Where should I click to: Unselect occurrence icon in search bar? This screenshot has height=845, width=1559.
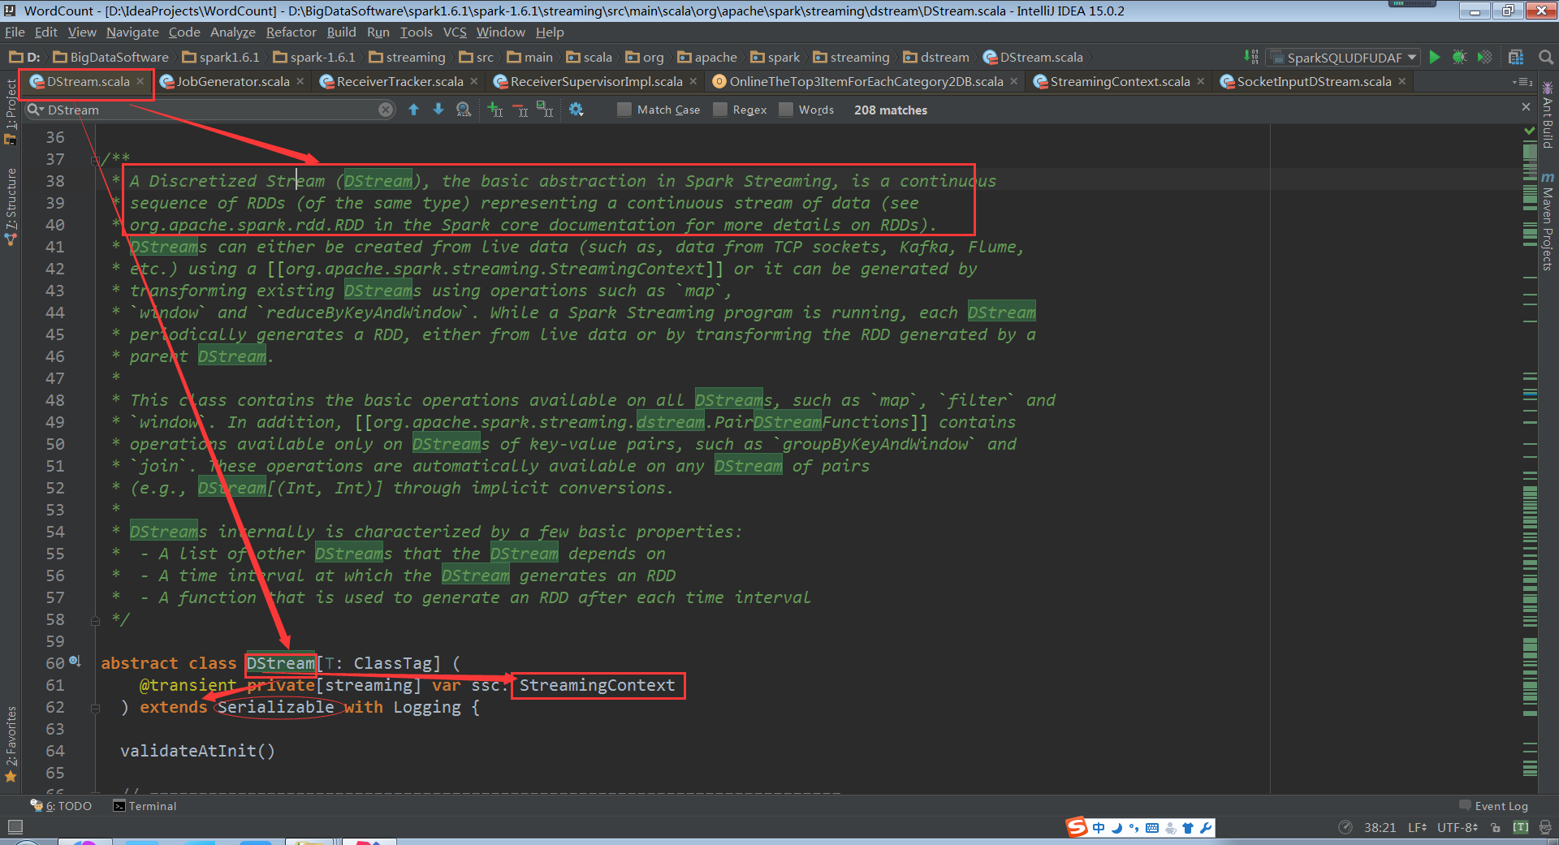[x=520, y=110]
